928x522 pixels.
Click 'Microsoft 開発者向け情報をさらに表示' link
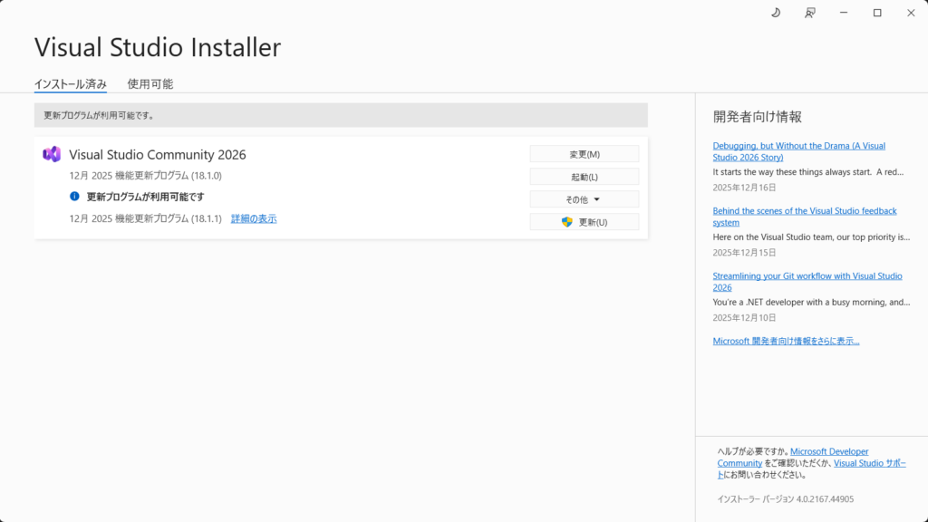[786, 341]
